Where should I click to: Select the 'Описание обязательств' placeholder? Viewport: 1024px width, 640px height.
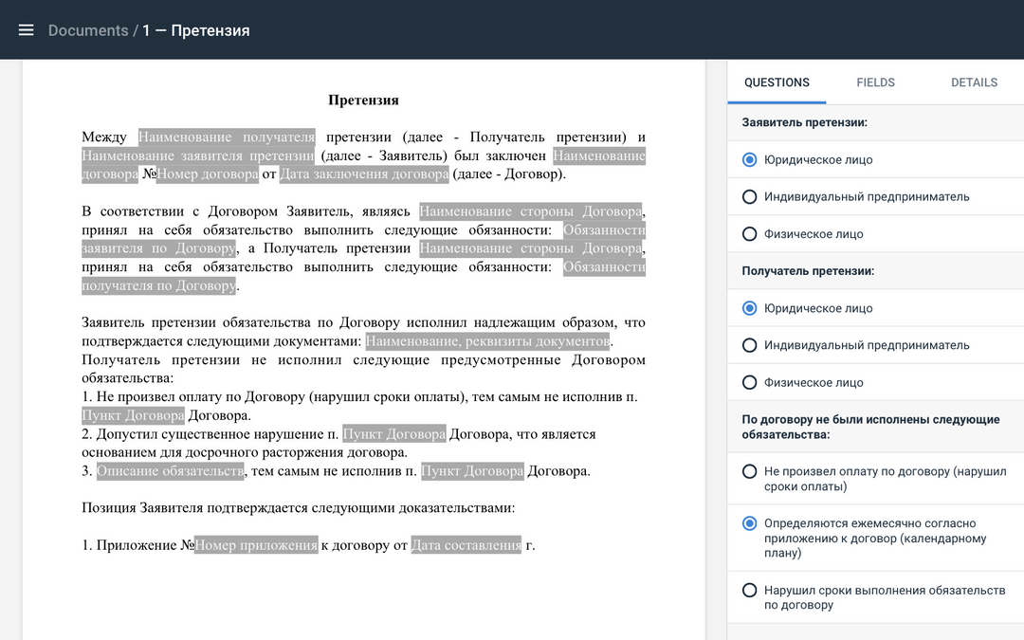coord(170,471)
